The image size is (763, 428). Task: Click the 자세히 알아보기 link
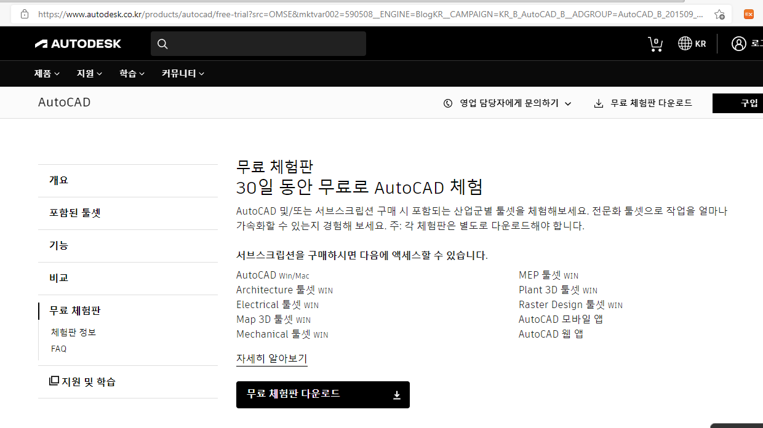pyautogui.click(x=271, y=359)
